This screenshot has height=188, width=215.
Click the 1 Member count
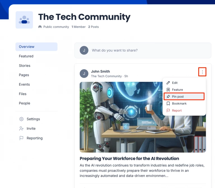79,27
